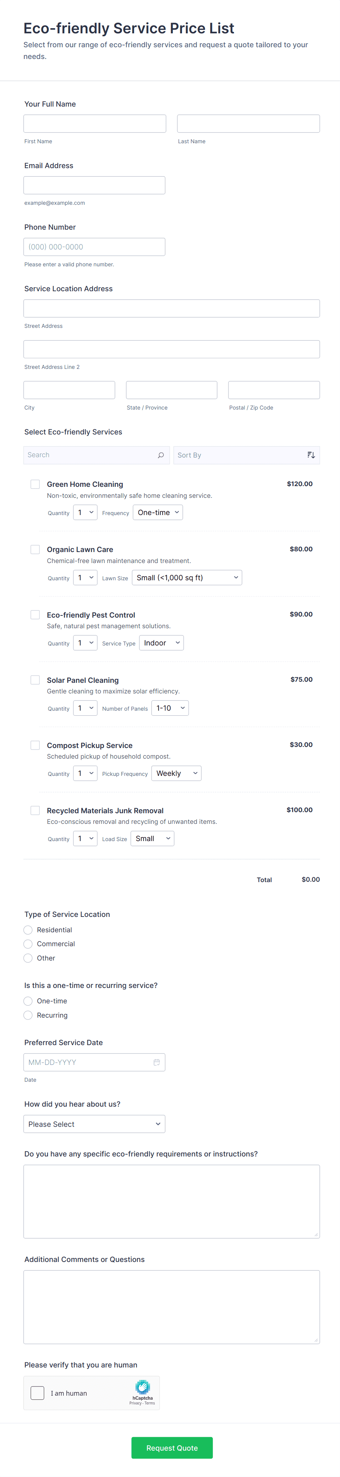Click the Sort By order icon
Image resolution: width=340 pixels, height=1477 pixels.
[311, 455]
